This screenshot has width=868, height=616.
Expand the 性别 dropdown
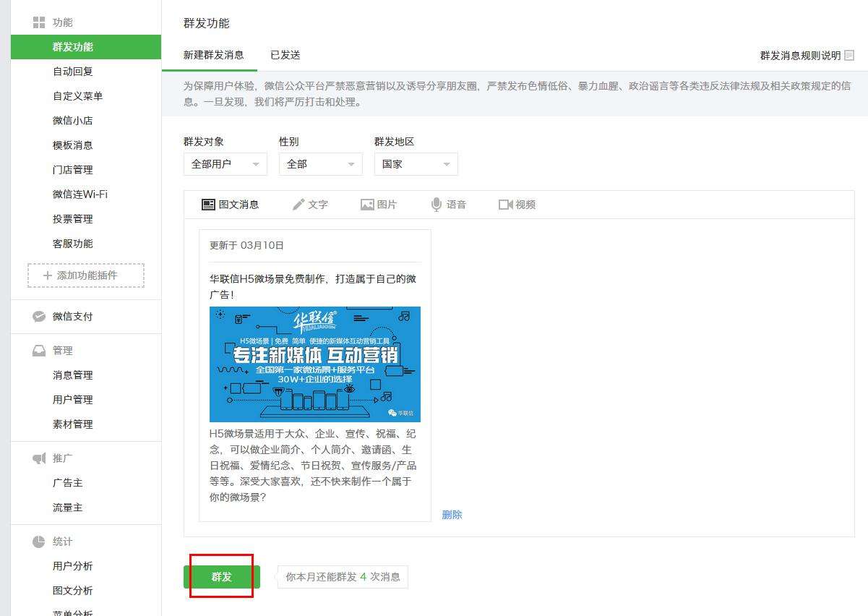point(320,164)
